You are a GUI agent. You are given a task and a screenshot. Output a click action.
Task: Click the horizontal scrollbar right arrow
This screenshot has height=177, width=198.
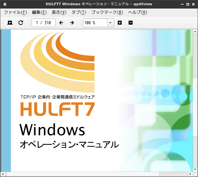pos(190,174)
